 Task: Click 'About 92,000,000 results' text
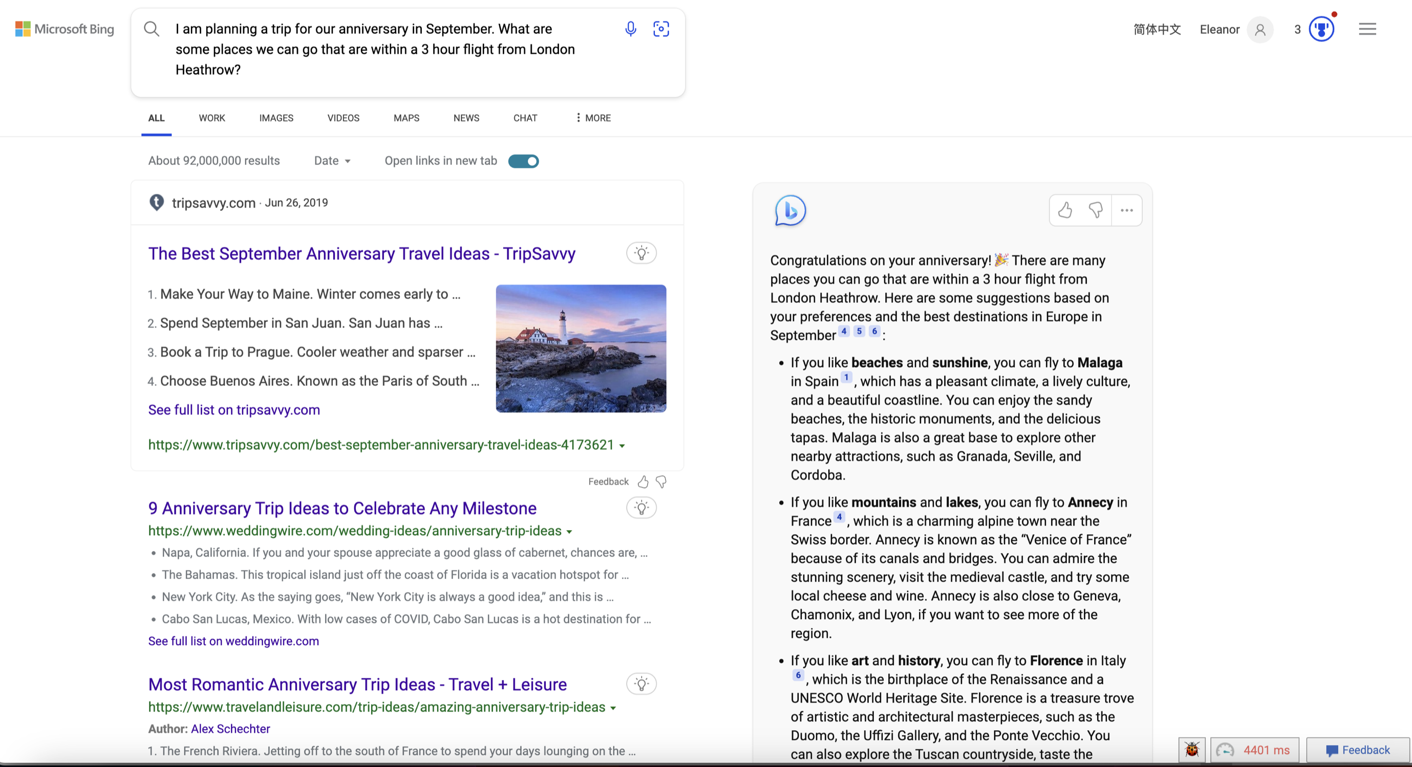(214, 161)
